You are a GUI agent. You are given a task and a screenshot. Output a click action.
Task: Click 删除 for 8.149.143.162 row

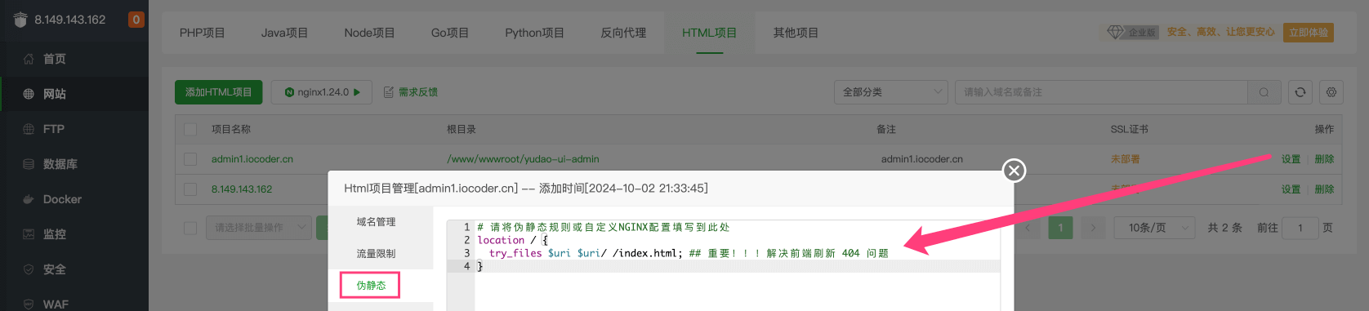point(1324,189)
